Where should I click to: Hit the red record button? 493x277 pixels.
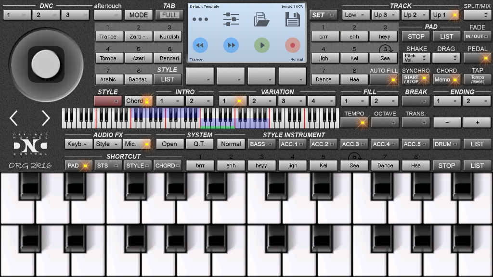(x=292, y=45)
